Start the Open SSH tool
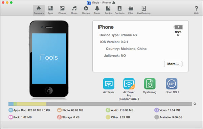The width and height of the screenshot is (203, 129). [172, 84]
